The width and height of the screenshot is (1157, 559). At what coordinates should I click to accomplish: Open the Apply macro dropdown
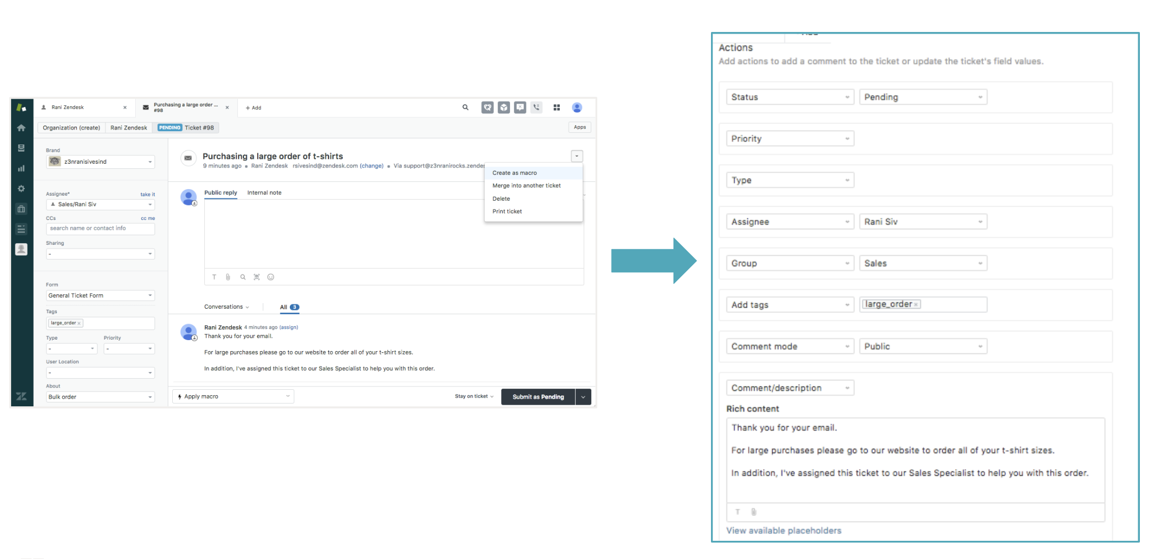[x=233, y=396]
